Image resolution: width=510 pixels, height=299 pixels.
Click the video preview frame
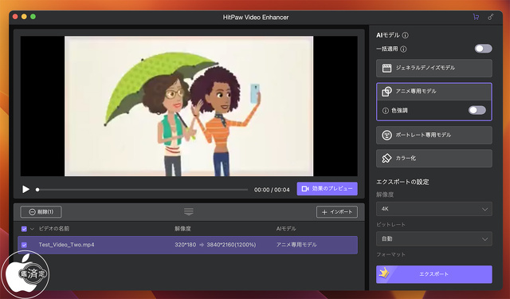point(189,106)
